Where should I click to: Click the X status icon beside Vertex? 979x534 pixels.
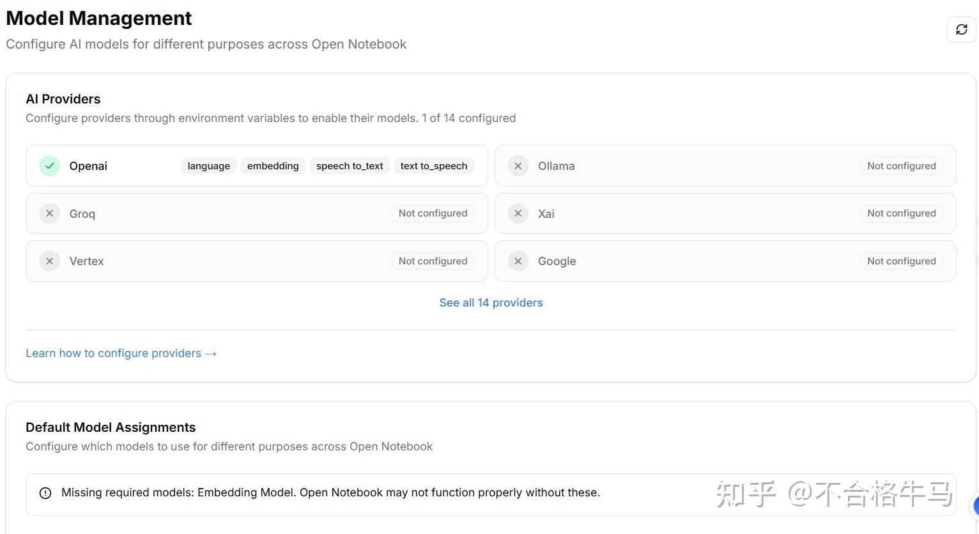click(x=49, y=261)
